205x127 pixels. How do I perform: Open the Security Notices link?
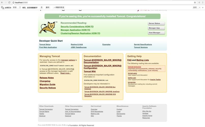pyautogui.click(x=48, y=88)
